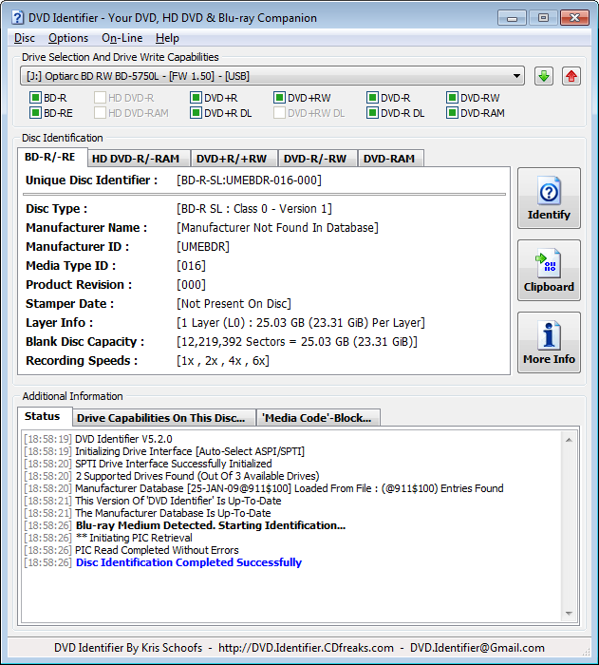The image size is (599, 665).
Task: Click 'Blu-ray Medium Detected' log line
Action: [x=210, y=525]
